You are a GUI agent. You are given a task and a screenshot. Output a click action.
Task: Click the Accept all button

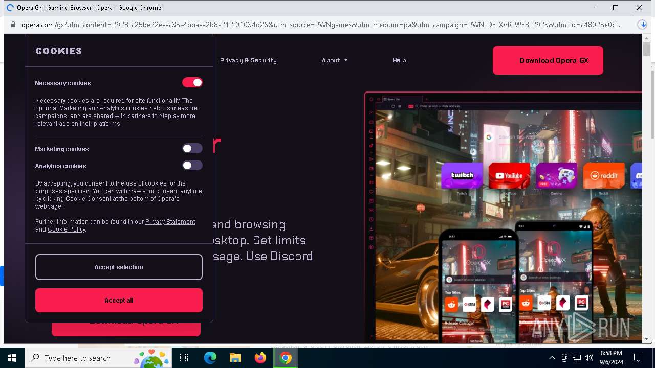119,300
